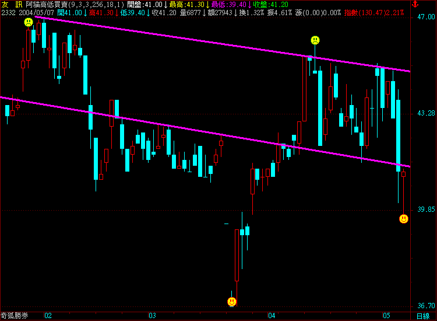Click the 量6877 volume value
The image size is (437, 321).
click(x=190, y=13)
